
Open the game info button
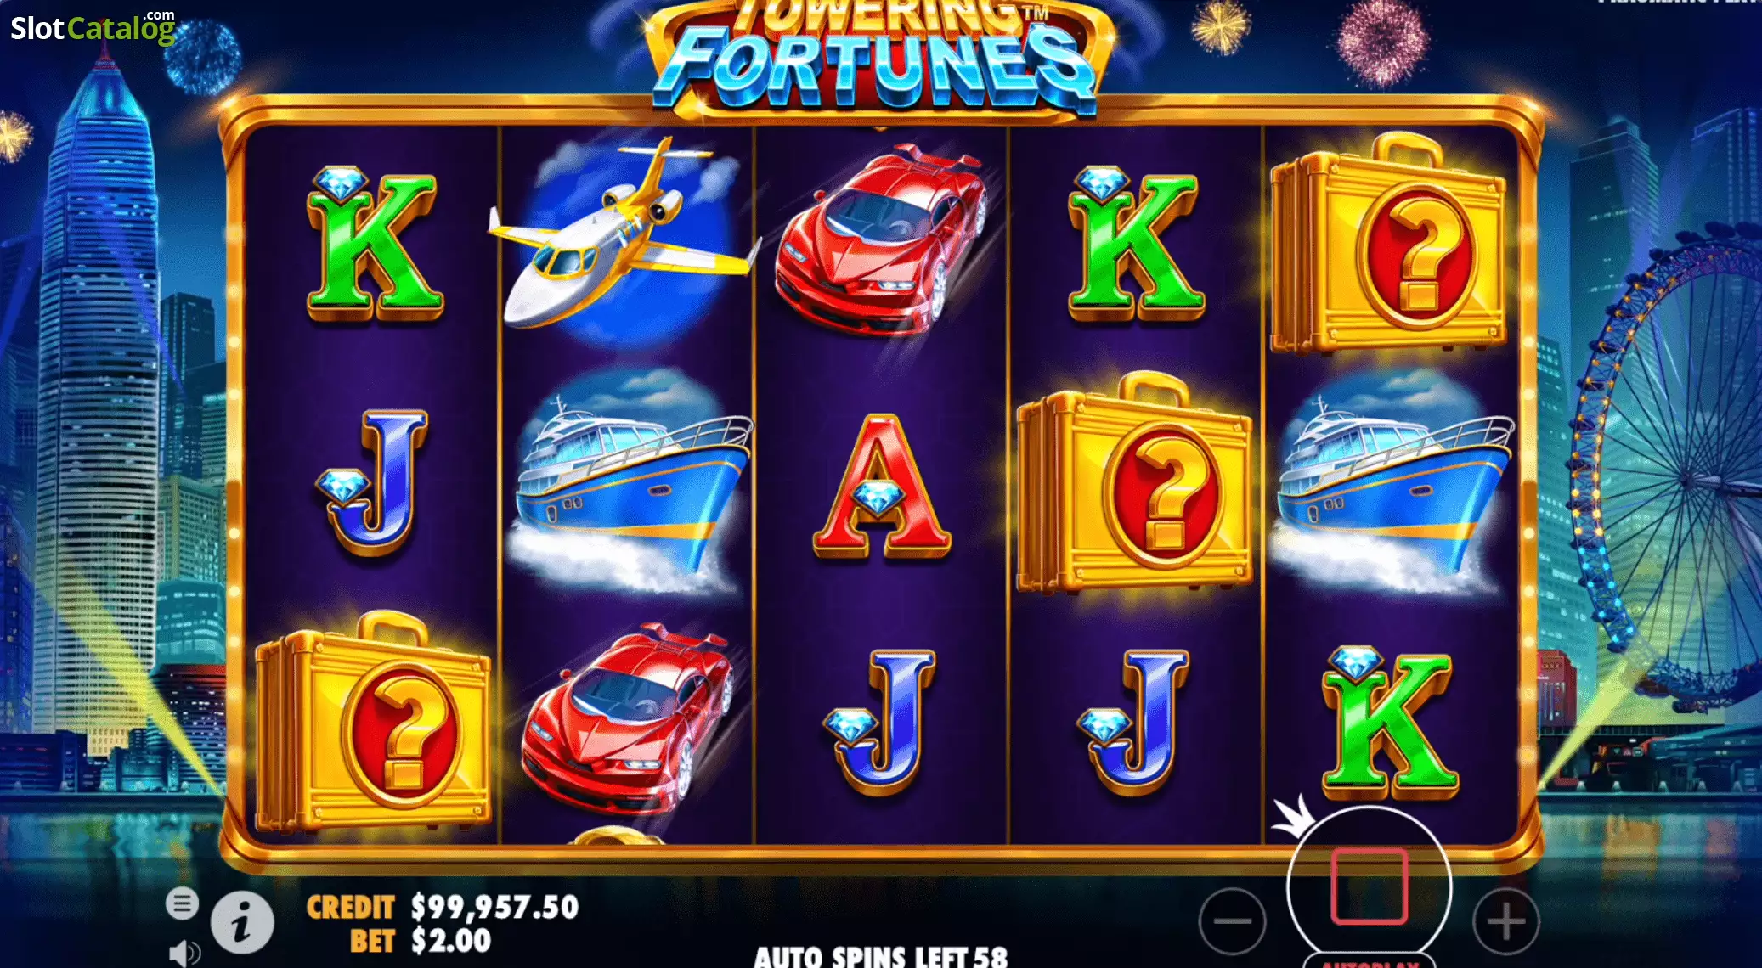click(242, 922)
